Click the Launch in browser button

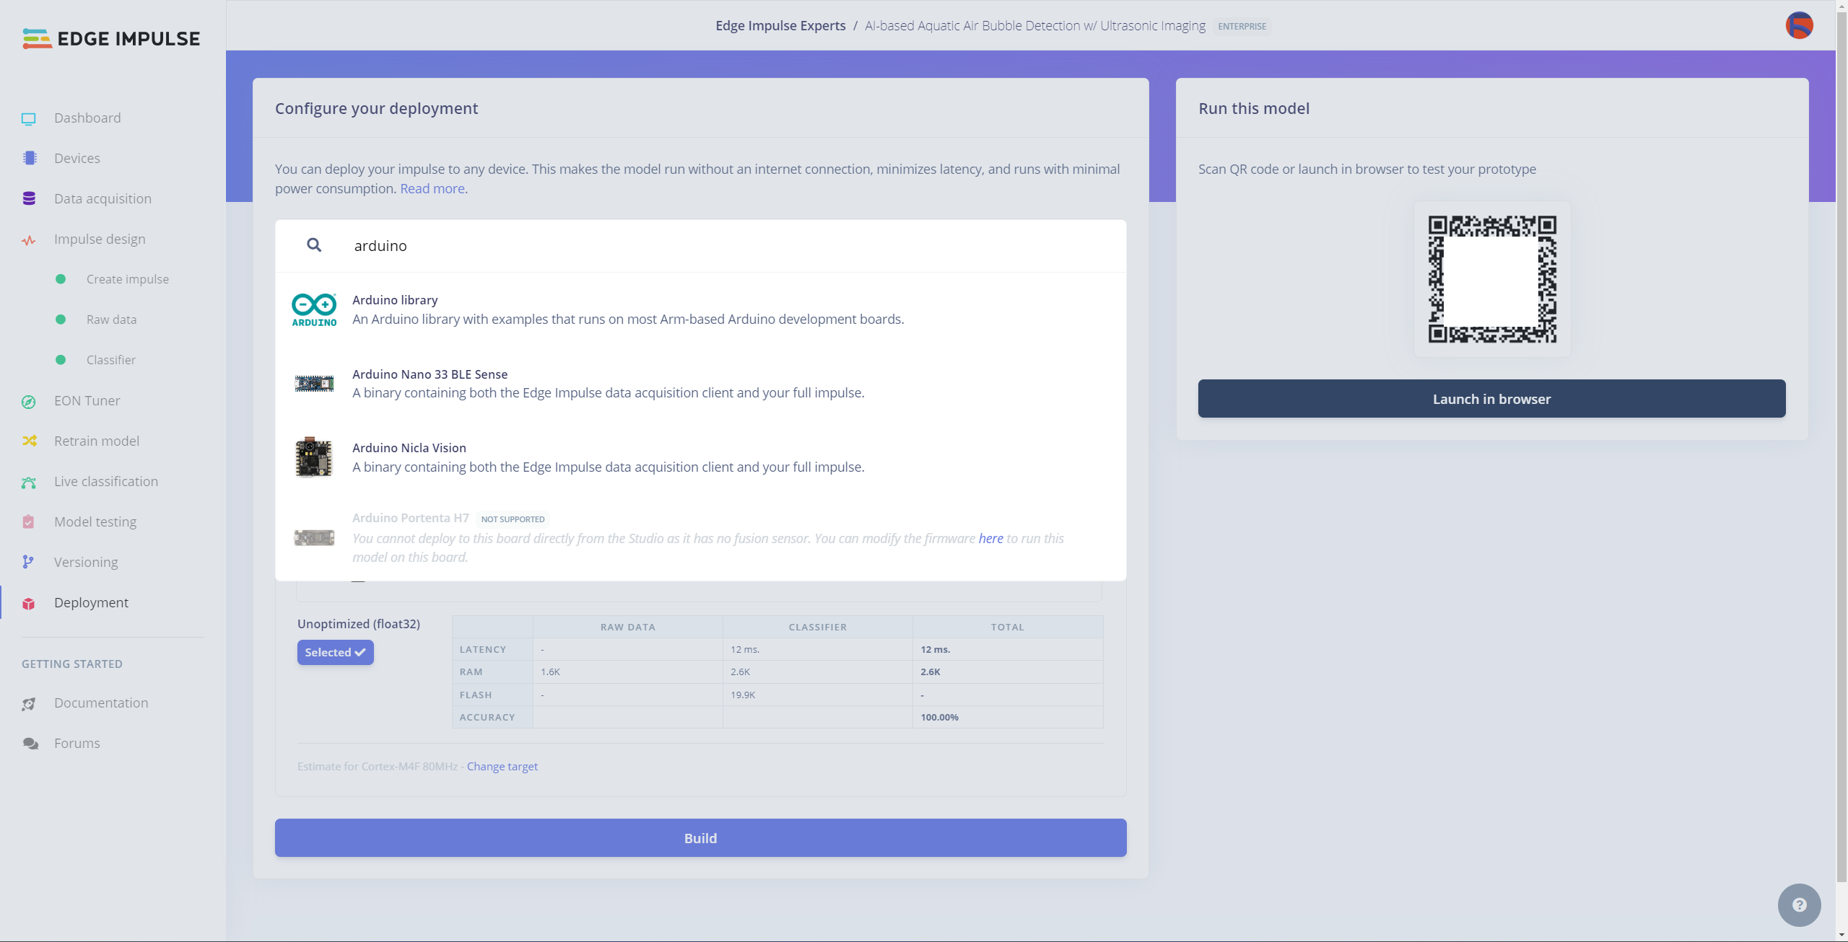(x=1491, y=399)
